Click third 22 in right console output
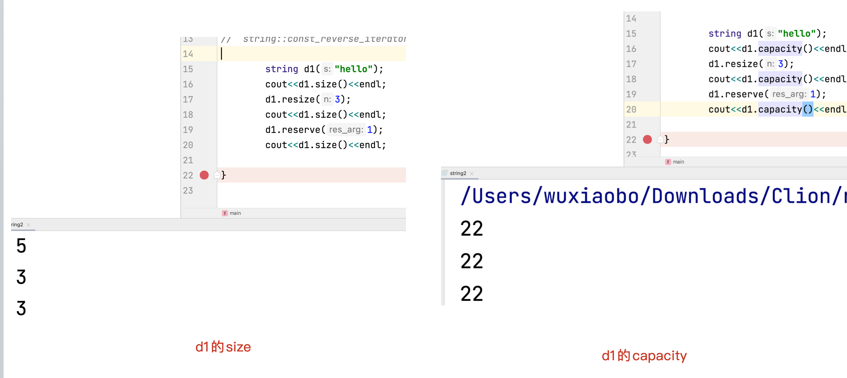 pos(472,293)
